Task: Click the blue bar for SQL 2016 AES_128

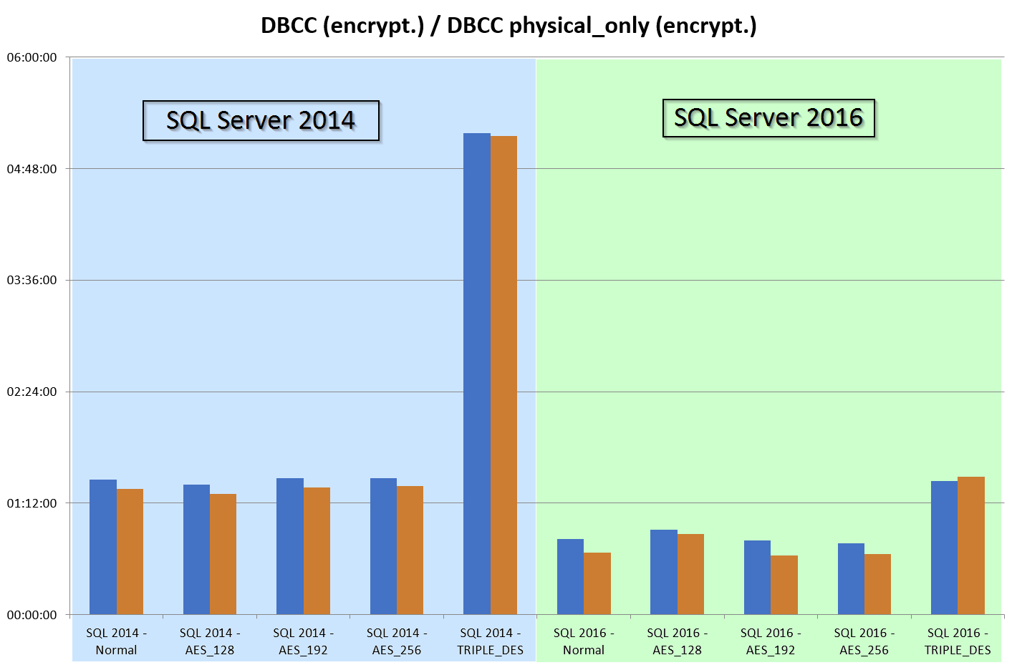Action: tap(664, 572)
